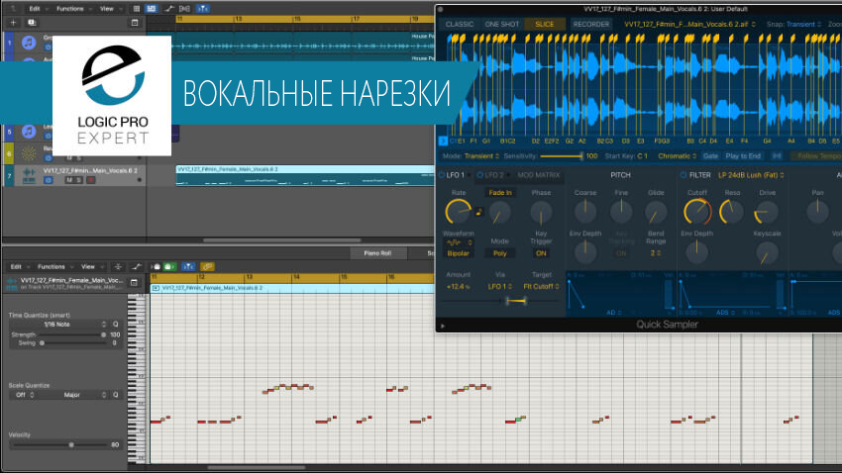Image resolution: width=842 pixels, height=473 pixels.
Task: Add a new track with the plus icon
Action: pyautogui.click(x=14, y=23)
